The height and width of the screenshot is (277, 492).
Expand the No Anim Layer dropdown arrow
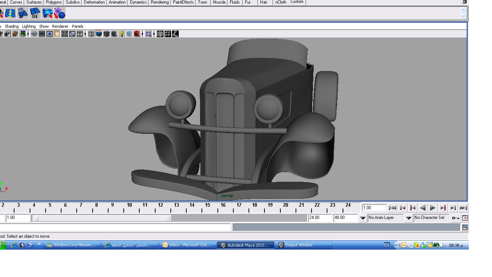(363, 218)
